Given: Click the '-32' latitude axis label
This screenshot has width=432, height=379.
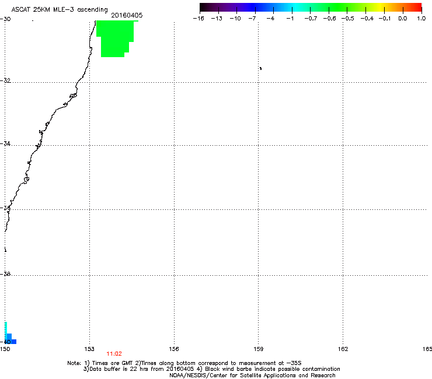Looking at the screenshot, I should click(x=5, y=80).
